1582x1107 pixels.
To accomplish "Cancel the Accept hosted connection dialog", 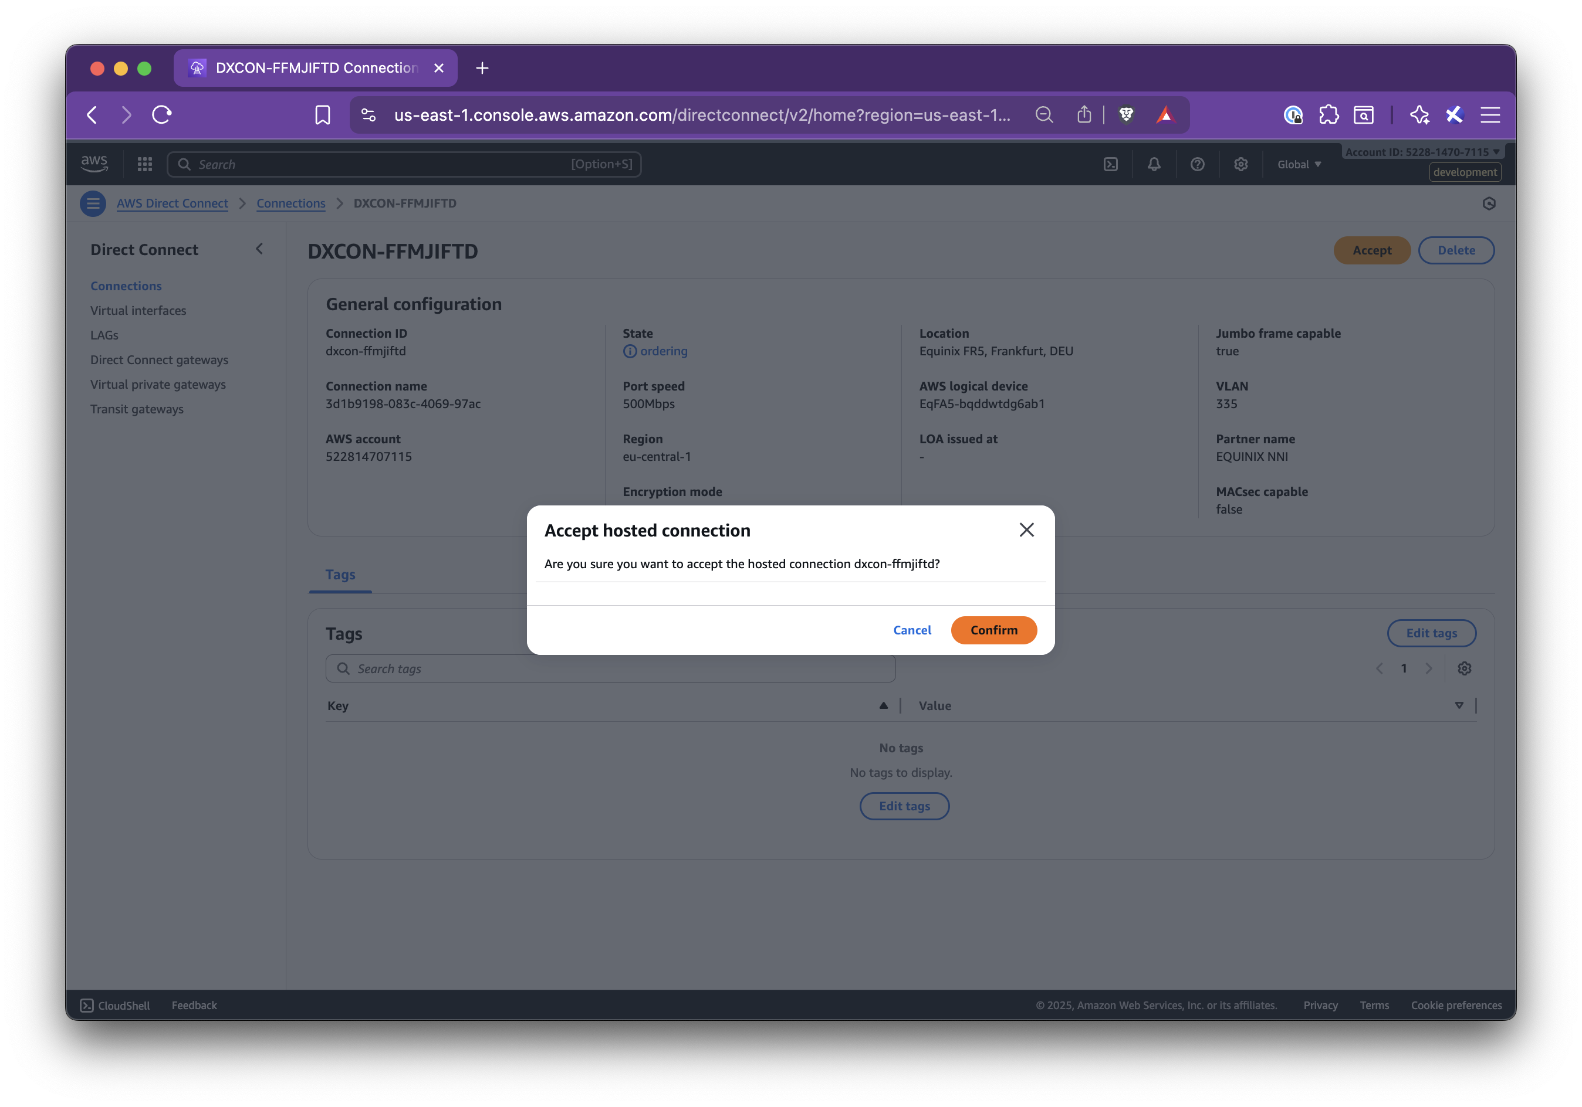I will click(912, 630).
